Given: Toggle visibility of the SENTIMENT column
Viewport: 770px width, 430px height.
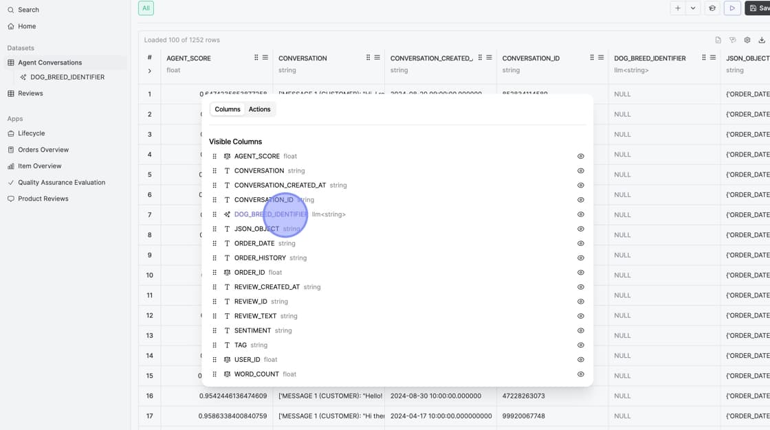Looking at the screenshot, I should click(x=580, y=331).
